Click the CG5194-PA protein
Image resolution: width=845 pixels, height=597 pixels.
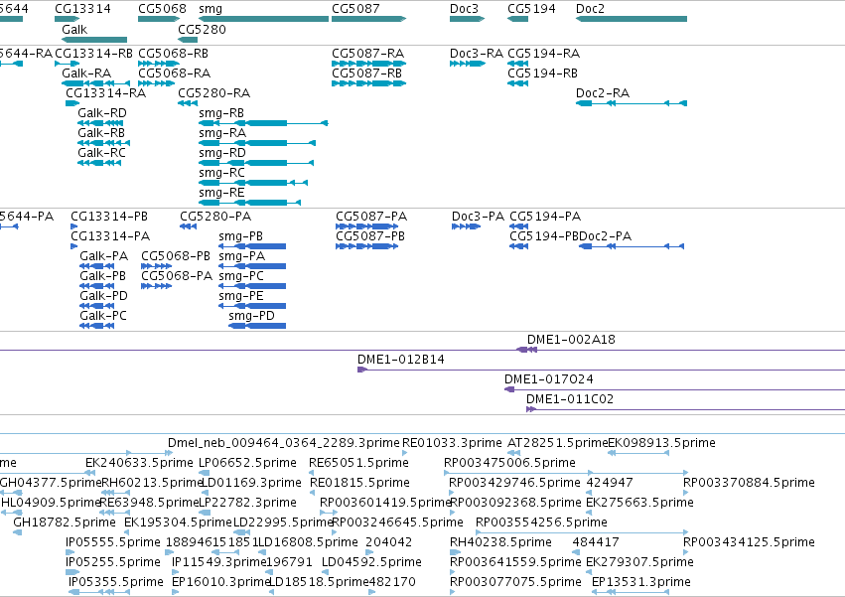coord(519,226)
